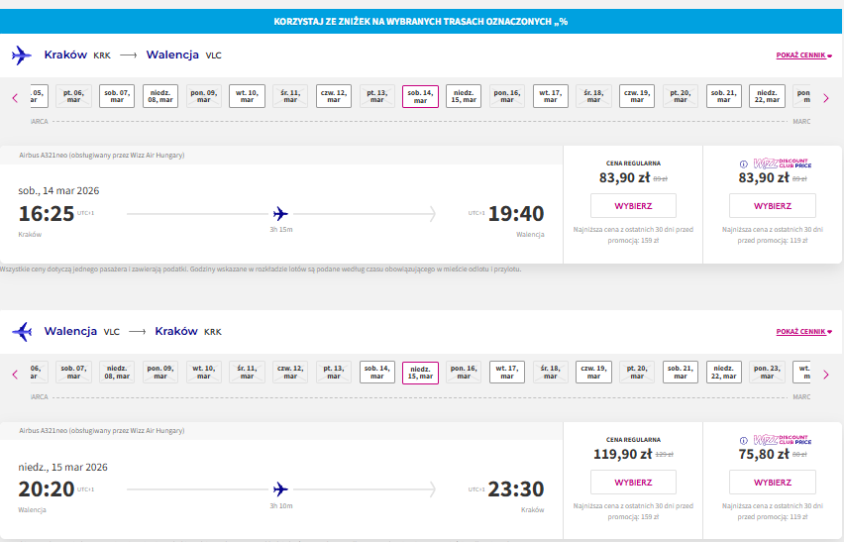This screenshot has height=542, width=844.
Task: Expand return Pokaż cennik price list
Action: click(803, 332)
